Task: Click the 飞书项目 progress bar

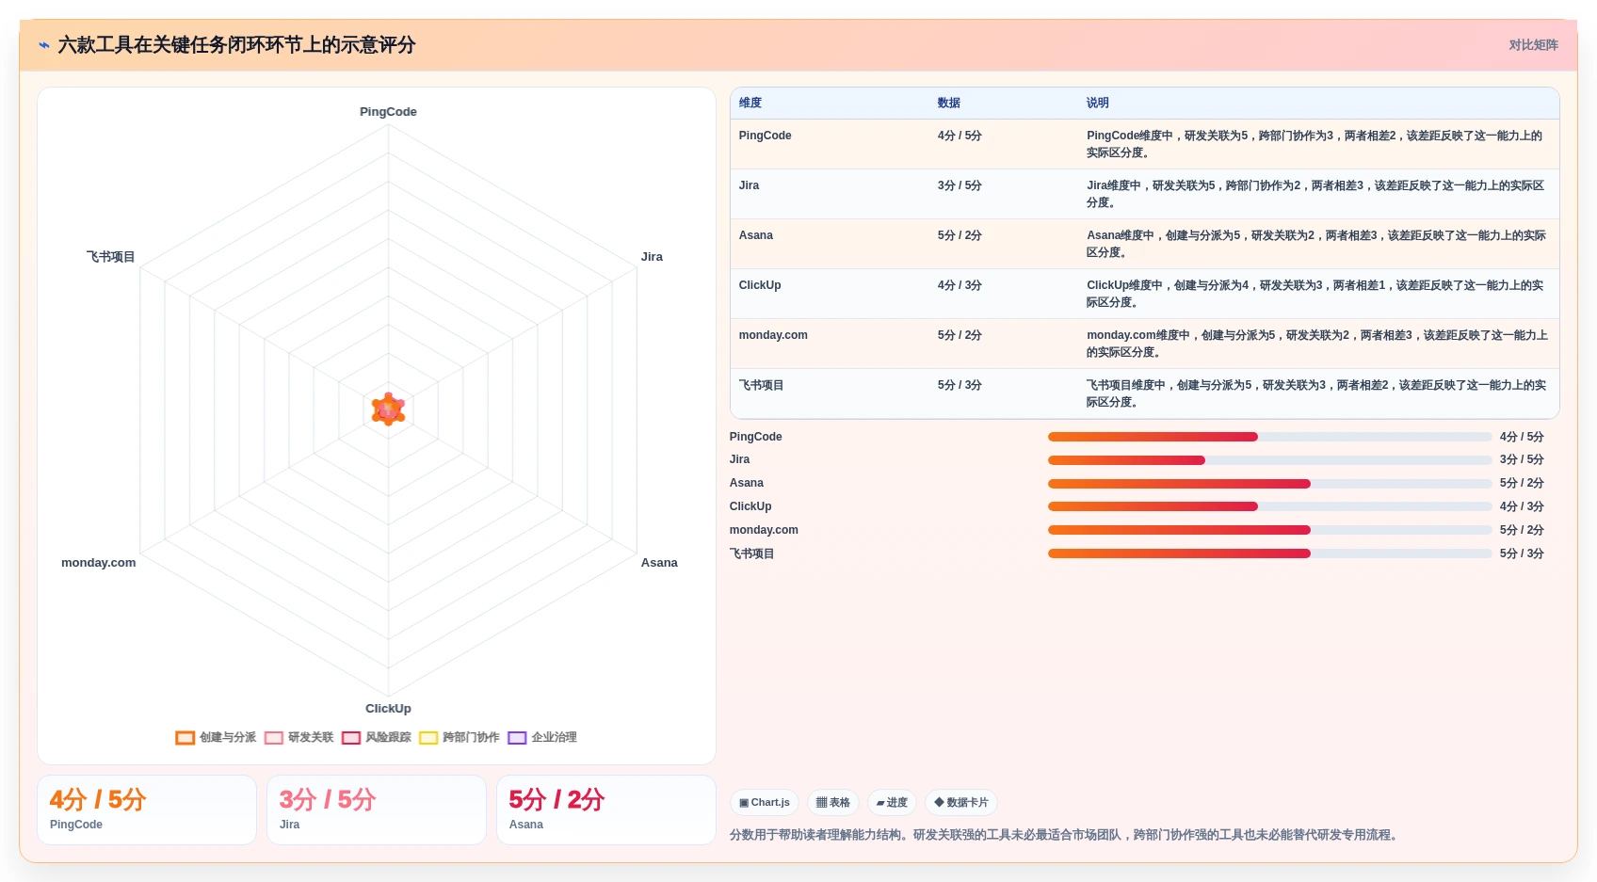Action: tap(1269, 553)
